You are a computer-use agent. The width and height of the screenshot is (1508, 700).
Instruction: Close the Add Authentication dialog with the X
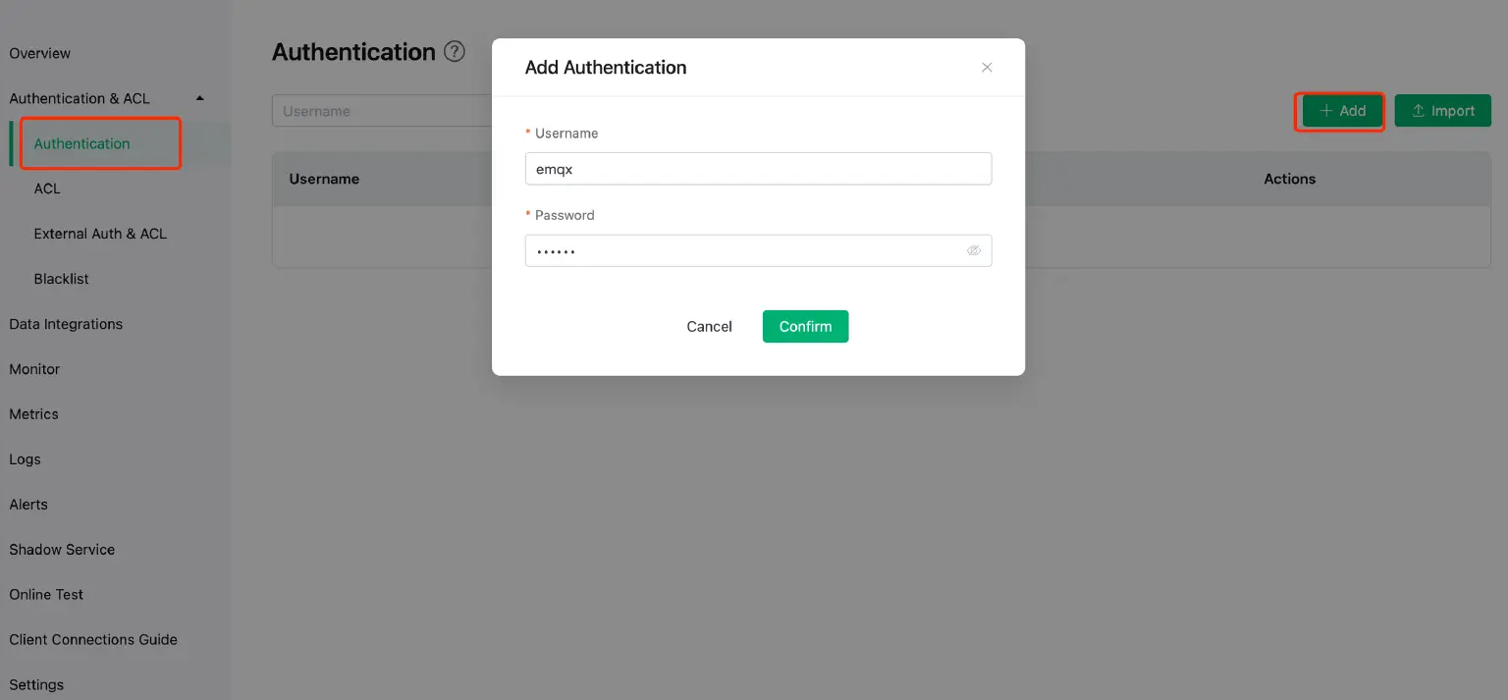(987, 67)
